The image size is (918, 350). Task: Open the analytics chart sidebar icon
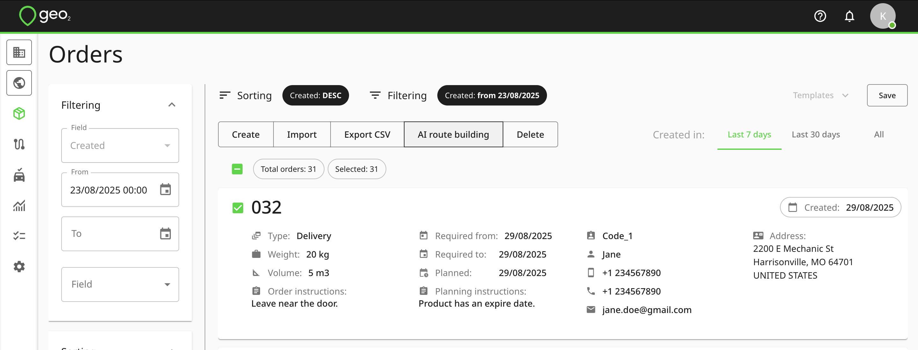(19, 206)
